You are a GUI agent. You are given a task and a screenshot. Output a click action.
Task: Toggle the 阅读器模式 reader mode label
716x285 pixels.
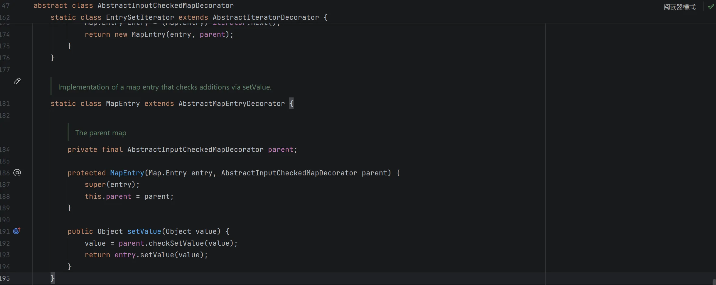tap(679, 7)
